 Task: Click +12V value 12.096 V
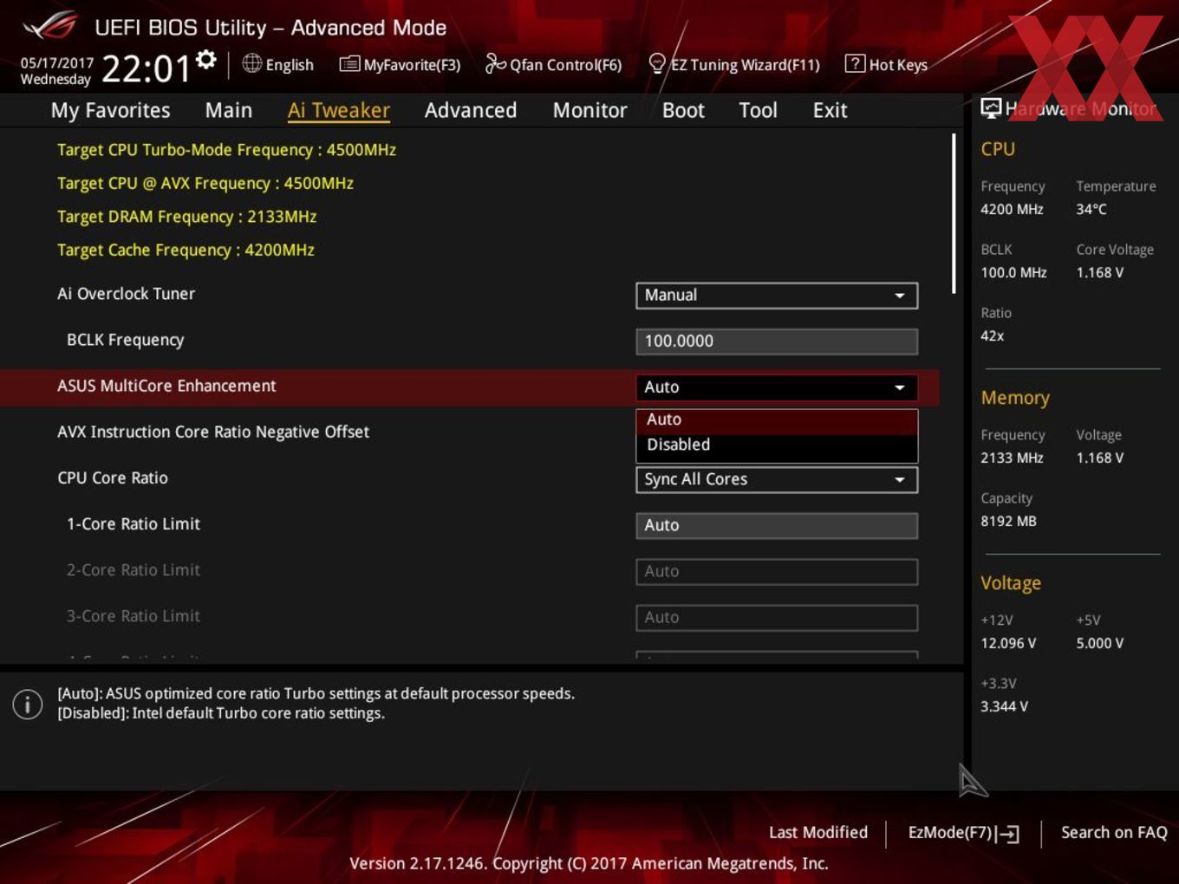click(x=1008, y=643)
